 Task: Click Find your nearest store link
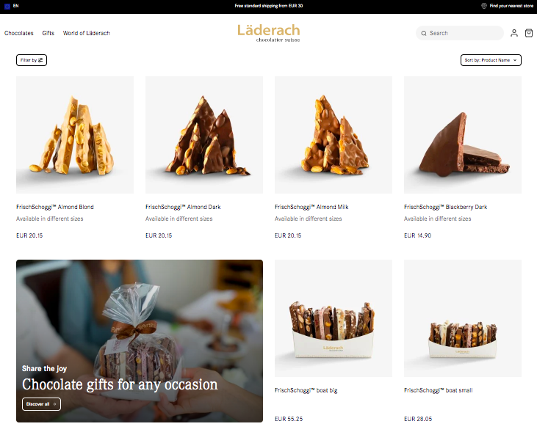pos(511,6)
